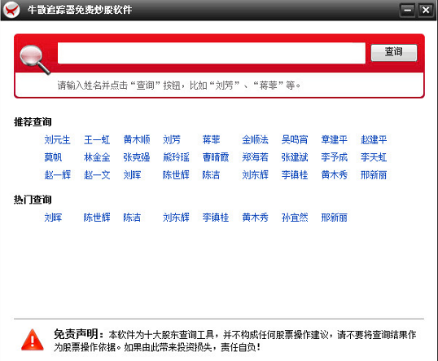
Task: Open 陈世辉 under 热门查询
Action: coord(97,218)
